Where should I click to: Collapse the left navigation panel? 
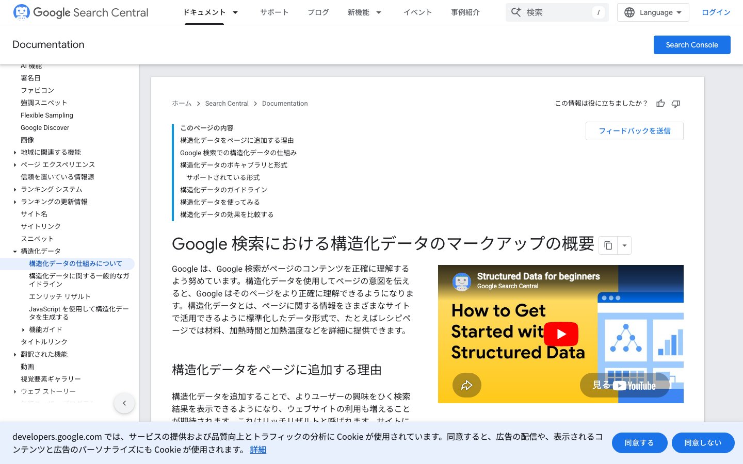click(x=124, y=403)
